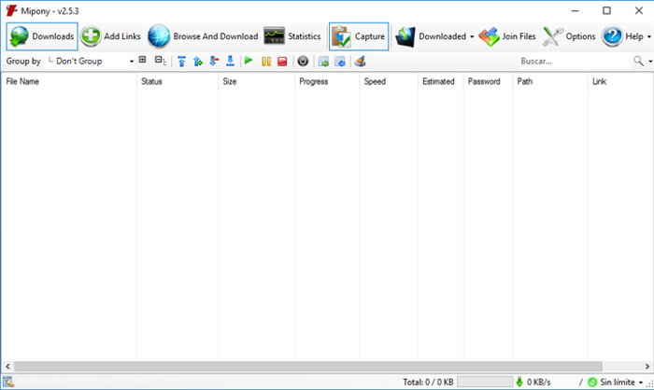Click the Add Links button
The width and height of the screenshot is (654, 390).
click(x=110, y=36)
